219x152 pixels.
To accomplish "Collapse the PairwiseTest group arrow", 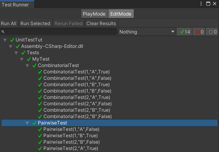I will [x=27, y=123].
